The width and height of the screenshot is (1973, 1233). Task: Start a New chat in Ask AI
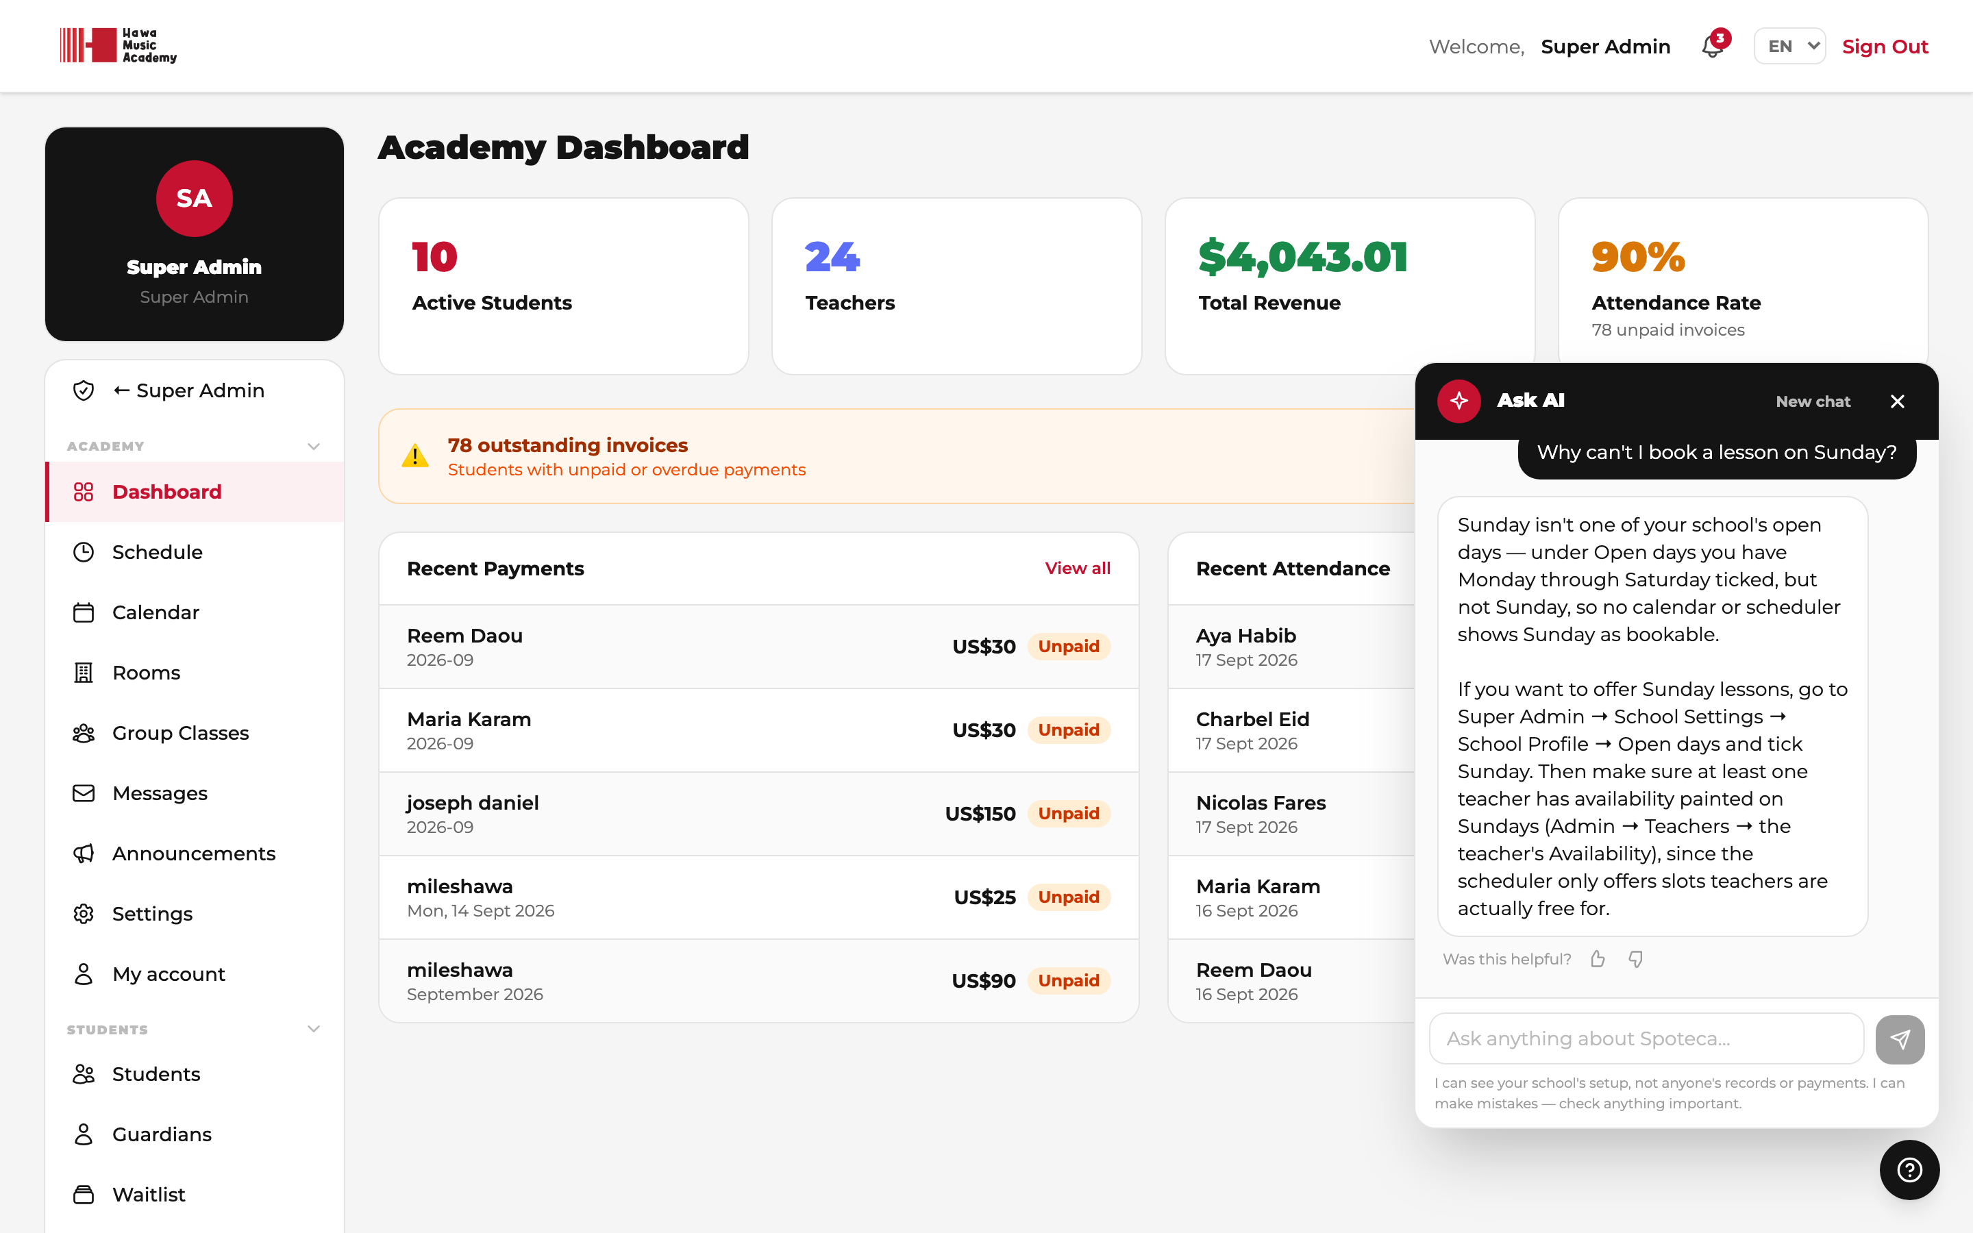pos(1813,401)
